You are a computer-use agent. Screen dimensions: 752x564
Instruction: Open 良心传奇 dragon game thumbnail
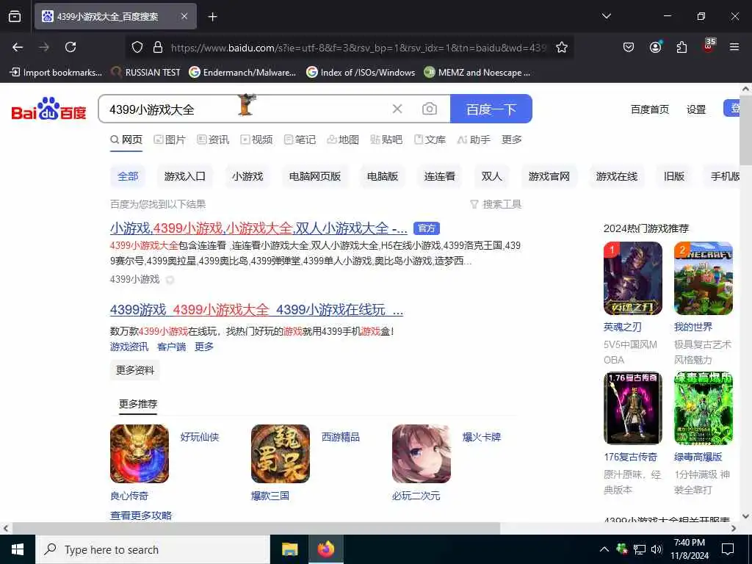pyautogui.click(x=140, y=454)
